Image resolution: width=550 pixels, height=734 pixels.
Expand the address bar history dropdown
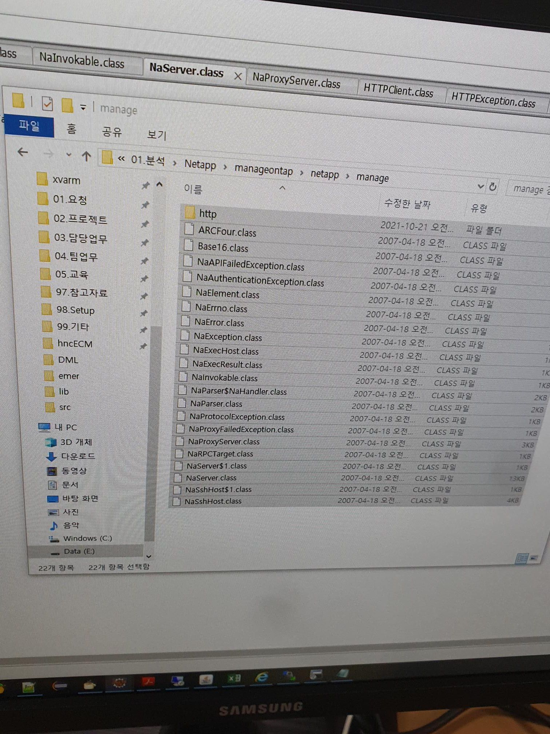coord(481,186)
